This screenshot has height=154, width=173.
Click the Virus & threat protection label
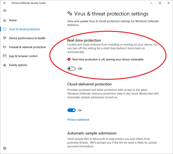coord(24,29)
